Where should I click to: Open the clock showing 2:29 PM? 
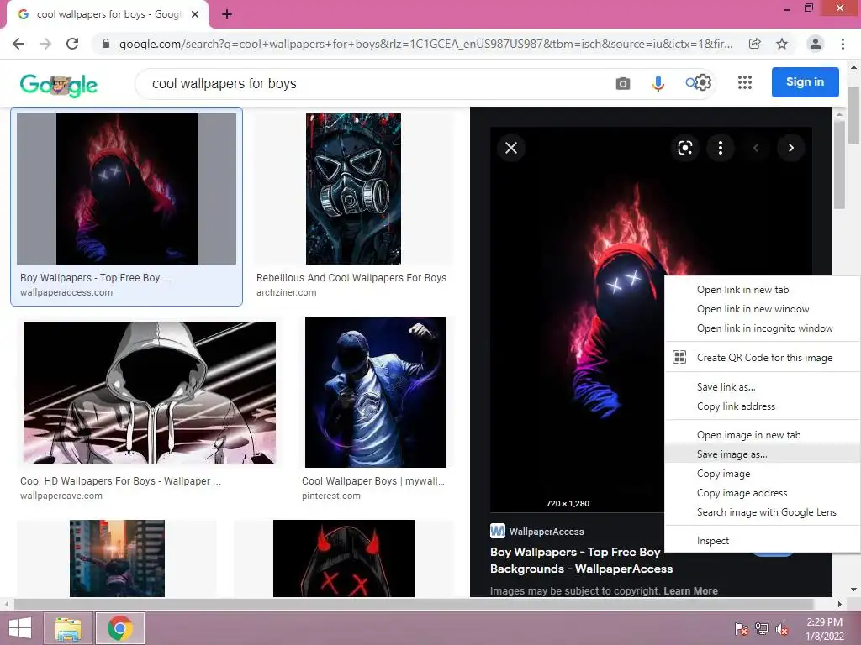point(824,629)
